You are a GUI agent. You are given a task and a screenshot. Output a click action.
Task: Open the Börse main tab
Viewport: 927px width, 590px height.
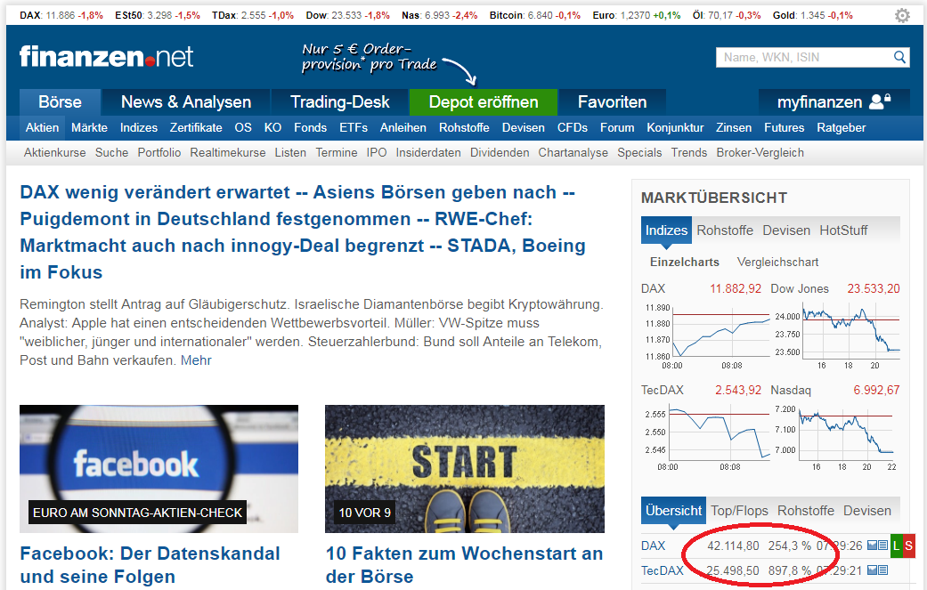(x=60, y=102)
